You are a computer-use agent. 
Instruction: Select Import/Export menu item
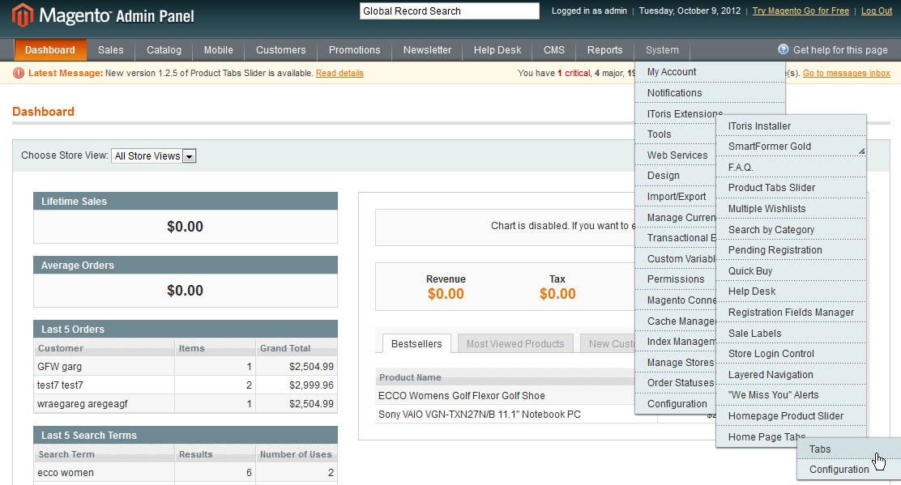[676, 196]
